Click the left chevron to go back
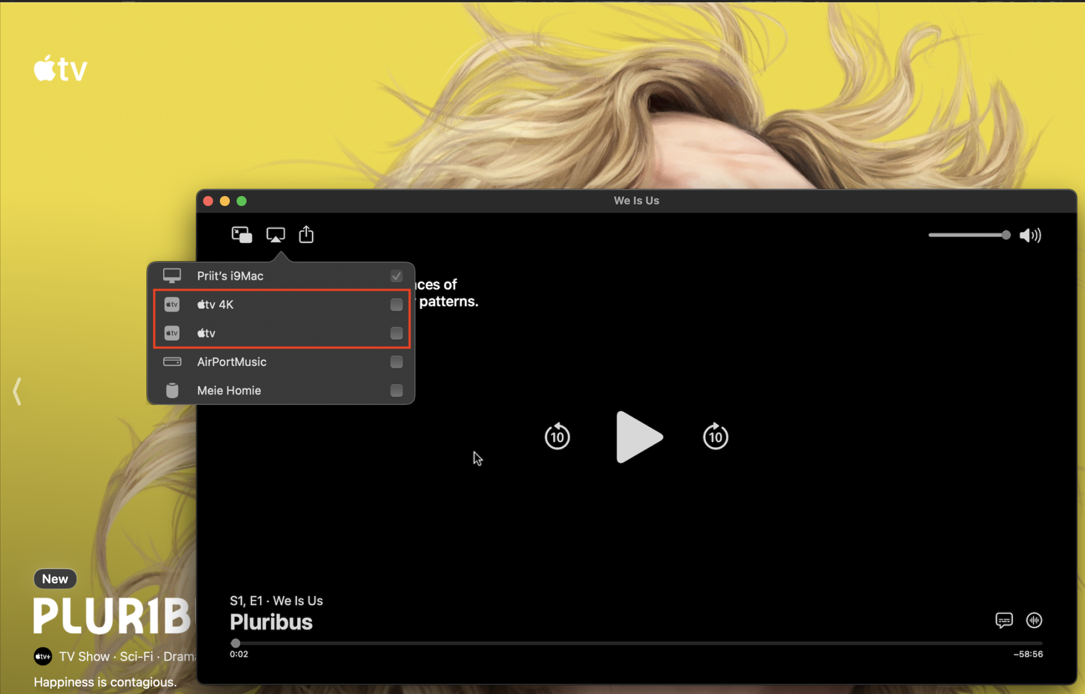1085x694 pixels. [17, 391]
